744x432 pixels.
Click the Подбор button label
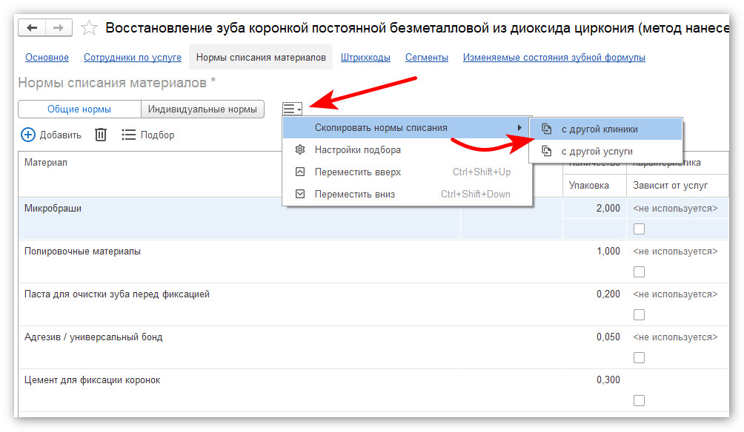(158, 135)
